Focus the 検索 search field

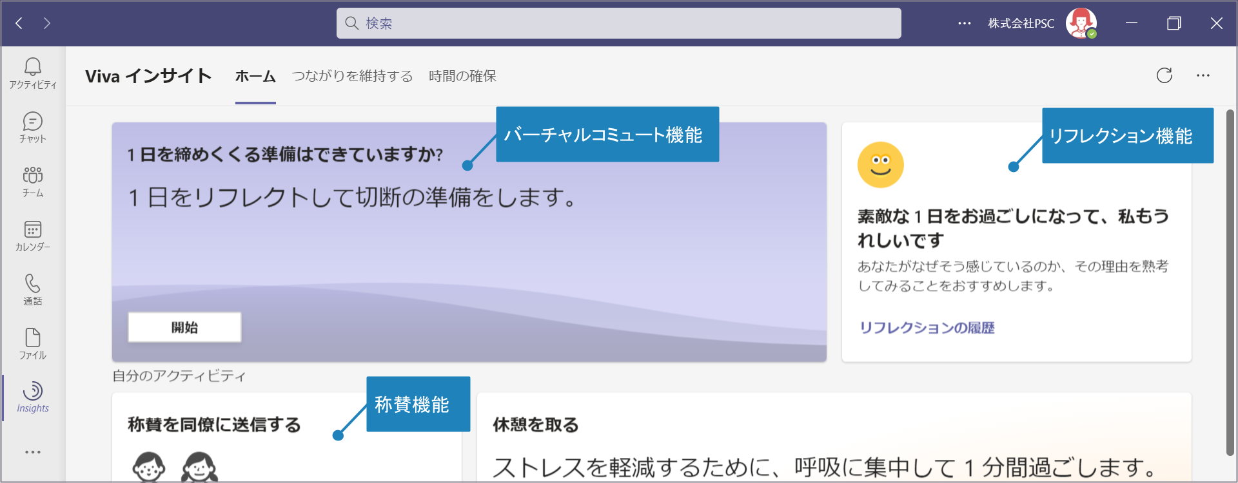pos(619,23)
